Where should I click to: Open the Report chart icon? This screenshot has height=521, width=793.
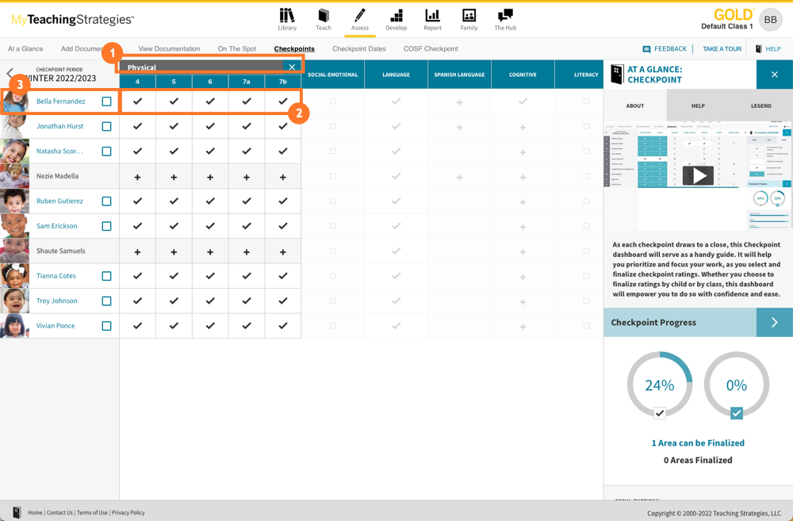tap(432, 16)
